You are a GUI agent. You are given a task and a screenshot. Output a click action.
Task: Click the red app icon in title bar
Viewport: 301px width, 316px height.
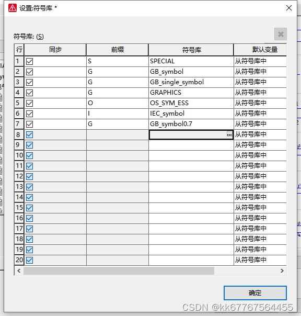click(x=13, y=8)
